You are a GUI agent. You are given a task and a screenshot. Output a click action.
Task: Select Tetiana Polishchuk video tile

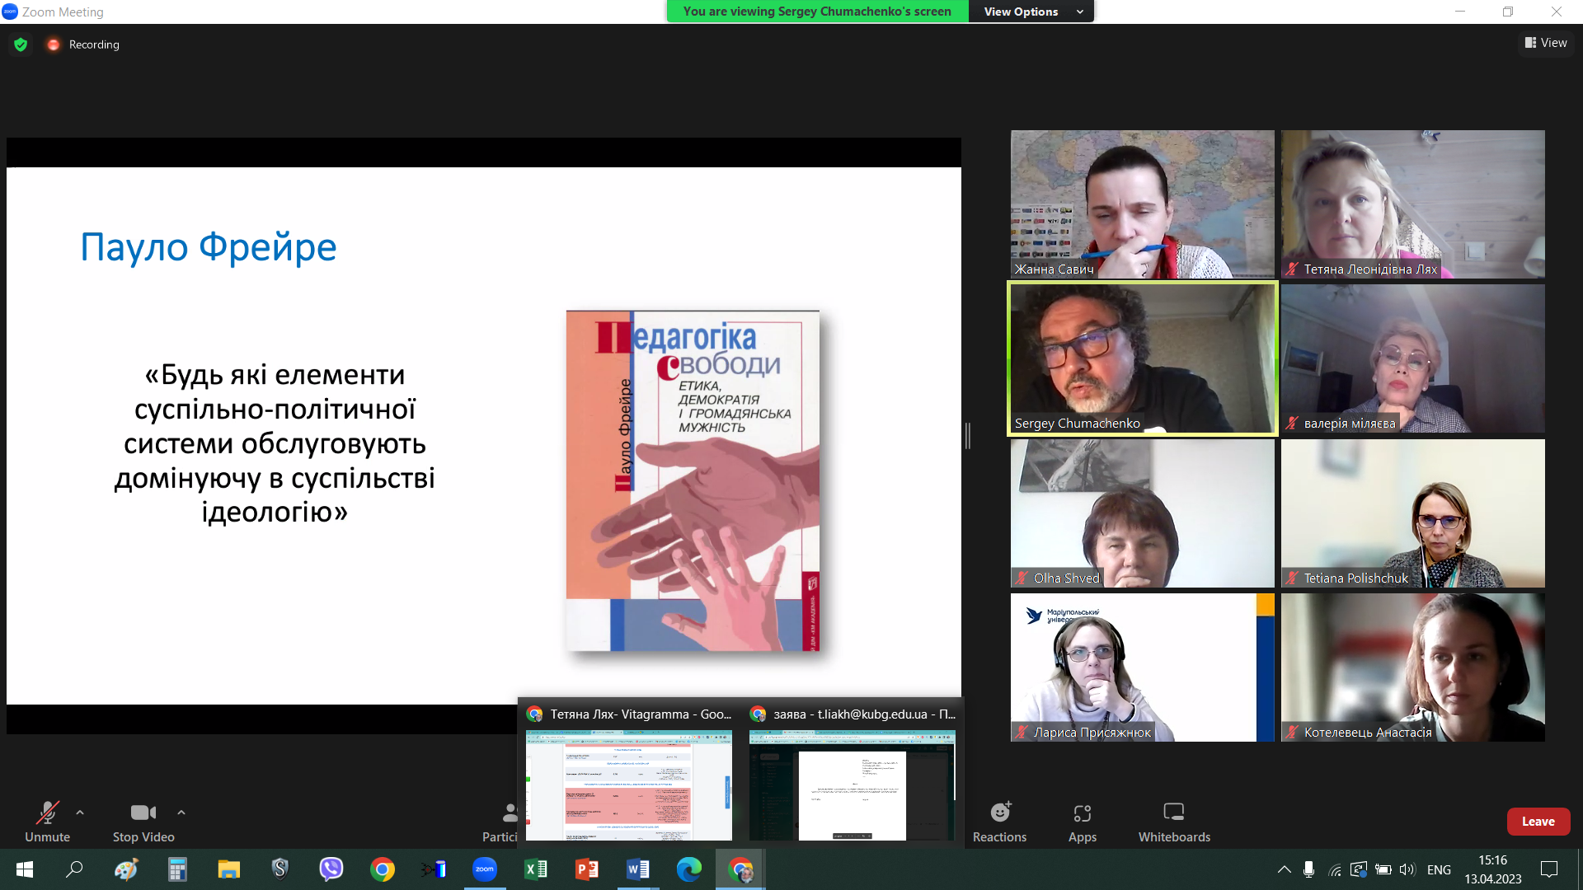(1413, 513)
